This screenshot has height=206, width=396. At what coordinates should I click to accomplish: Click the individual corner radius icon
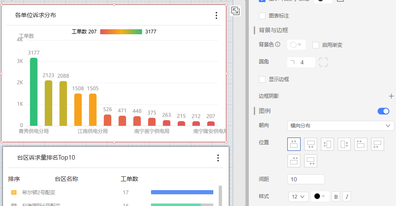coord(323,62)
